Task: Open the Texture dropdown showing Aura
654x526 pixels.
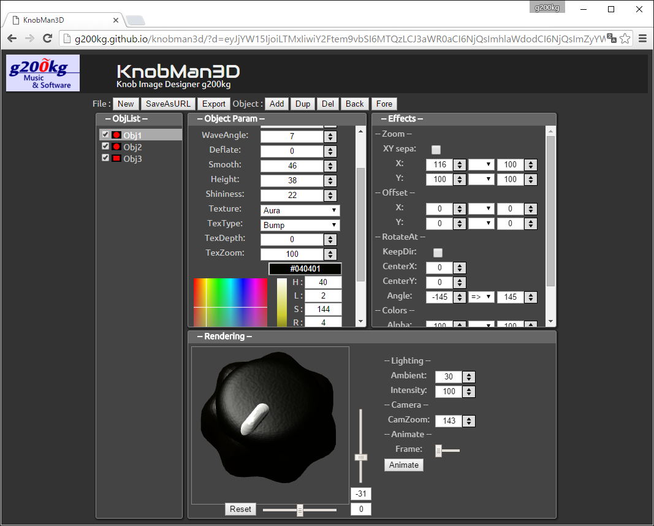Action: (x=300, y=210)
